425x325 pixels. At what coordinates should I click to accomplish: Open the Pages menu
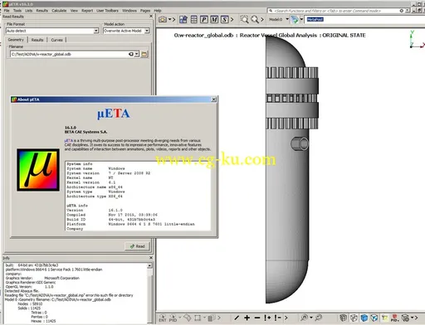[145, 11]
